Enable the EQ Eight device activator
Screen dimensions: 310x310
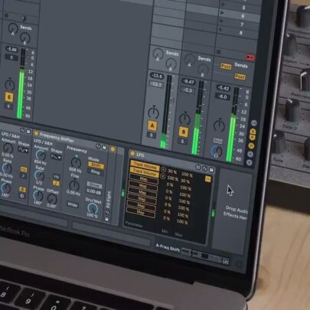(x=113, y=149)
